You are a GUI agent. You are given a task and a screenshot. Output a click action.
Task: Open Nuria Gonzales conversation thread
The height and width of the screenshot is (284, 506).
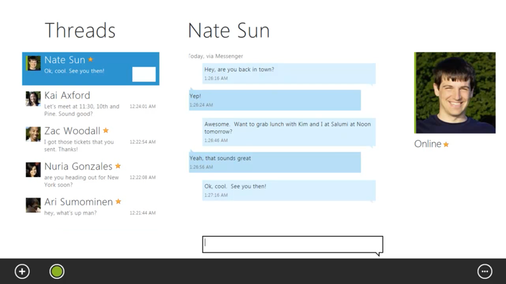click(91, 175)
